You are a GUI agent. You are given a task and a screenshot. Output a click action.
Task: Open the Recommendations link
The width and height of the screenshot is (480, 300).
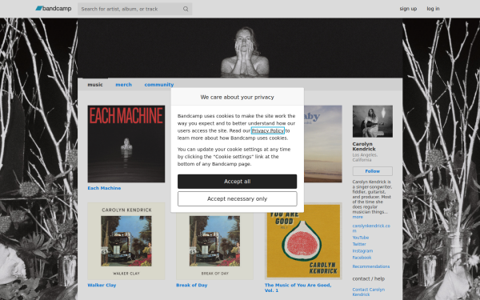tap(371, 266)
